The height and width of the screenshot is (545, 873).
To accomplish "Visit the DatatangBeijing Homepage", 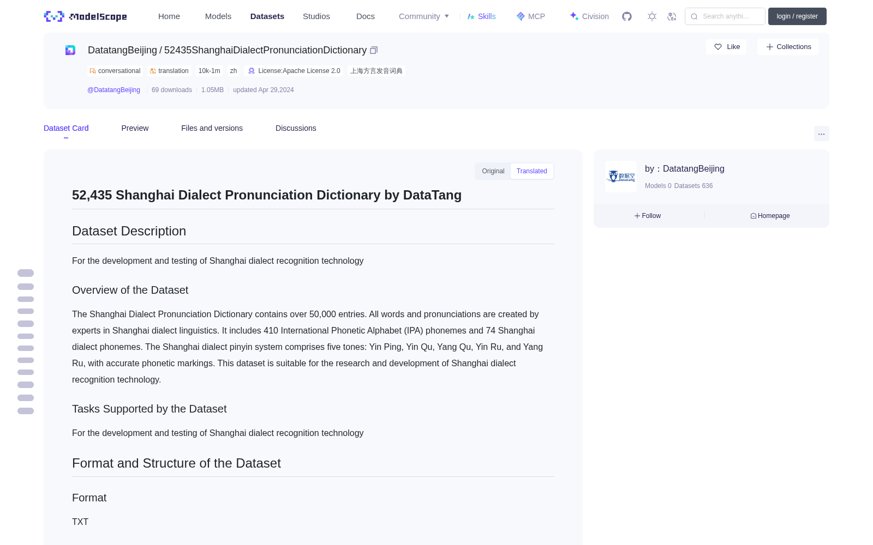I will coord(770,216).
